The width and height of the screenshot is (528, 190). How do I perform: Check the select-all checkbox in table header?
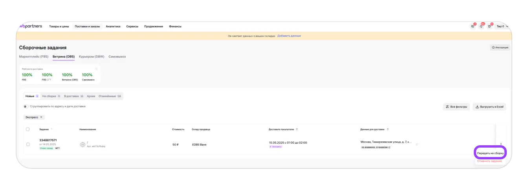pos(28,129)
